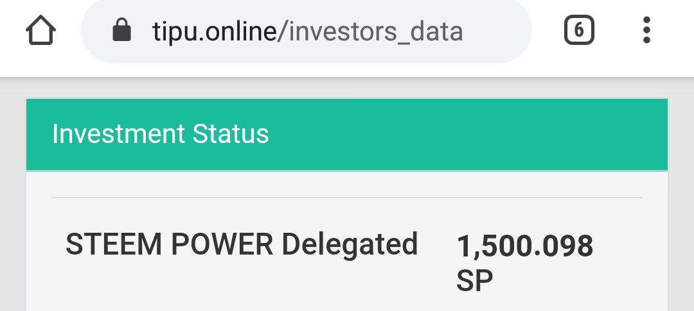Click the /investors_data path in URL
Image resolution: width=694 pixels, height=311 pixels.
[369, 31]
